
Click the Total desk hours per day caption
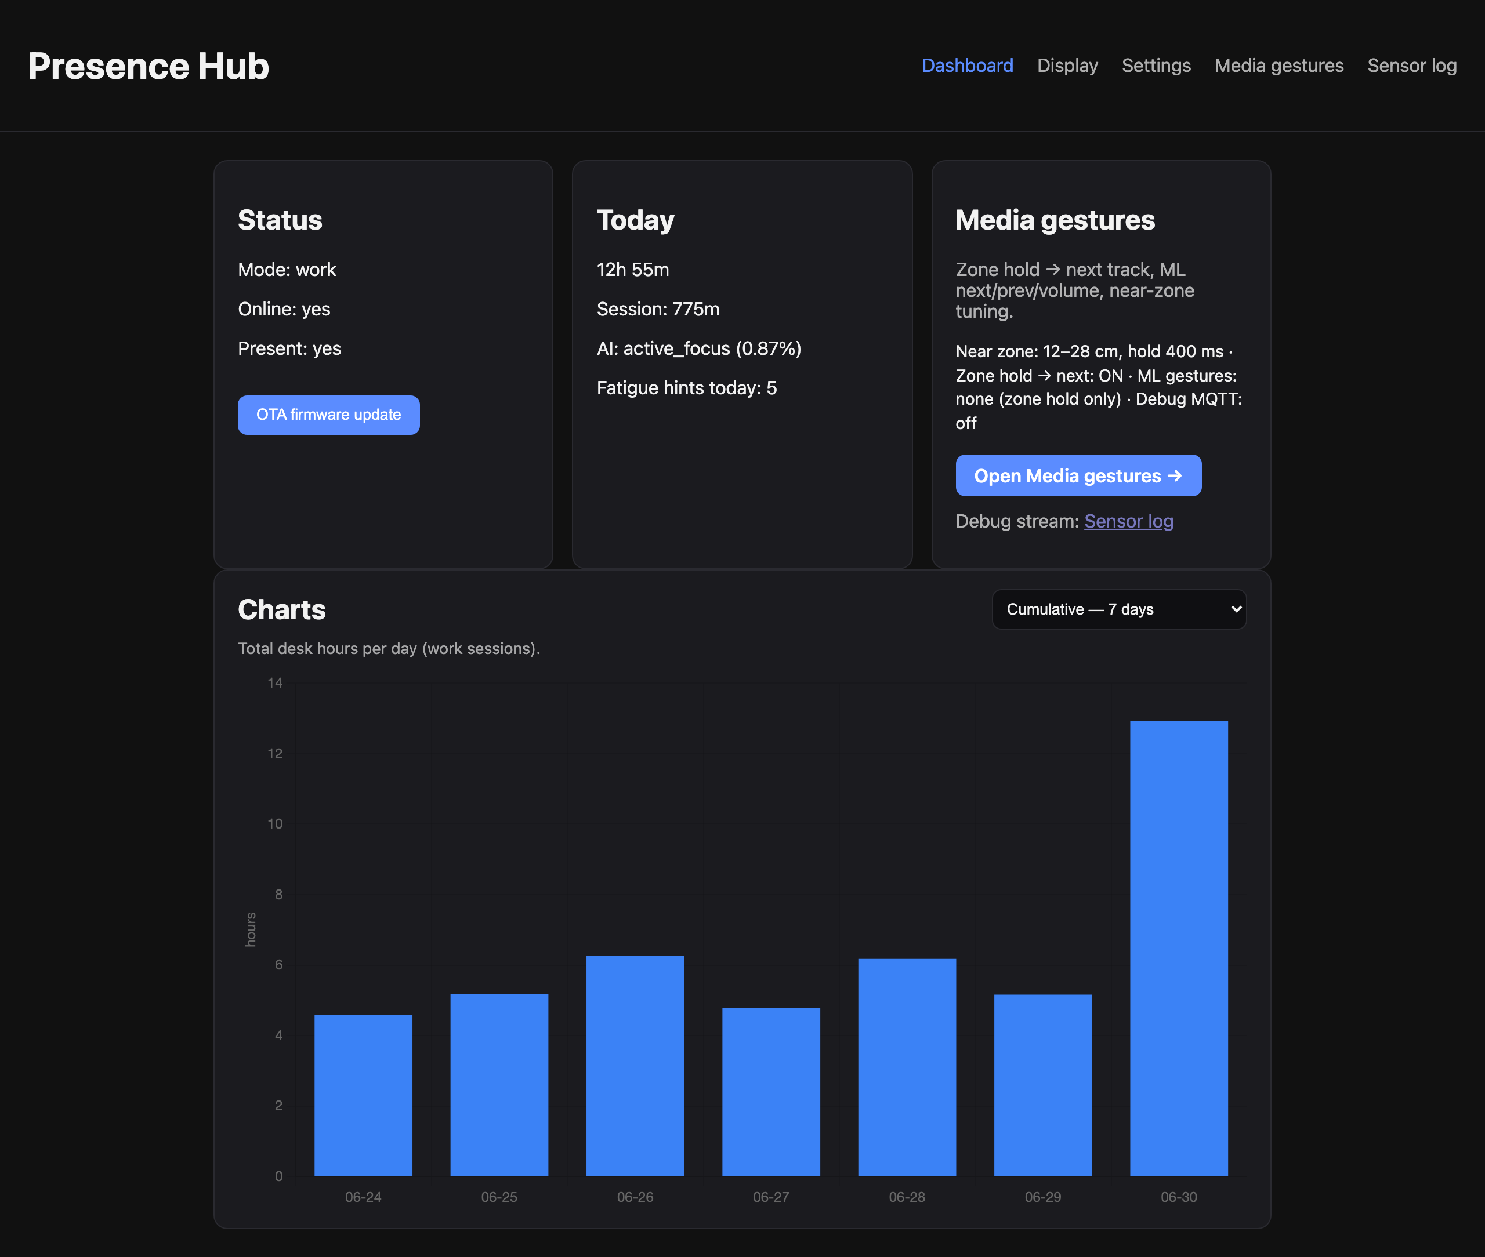pos(389,648)
